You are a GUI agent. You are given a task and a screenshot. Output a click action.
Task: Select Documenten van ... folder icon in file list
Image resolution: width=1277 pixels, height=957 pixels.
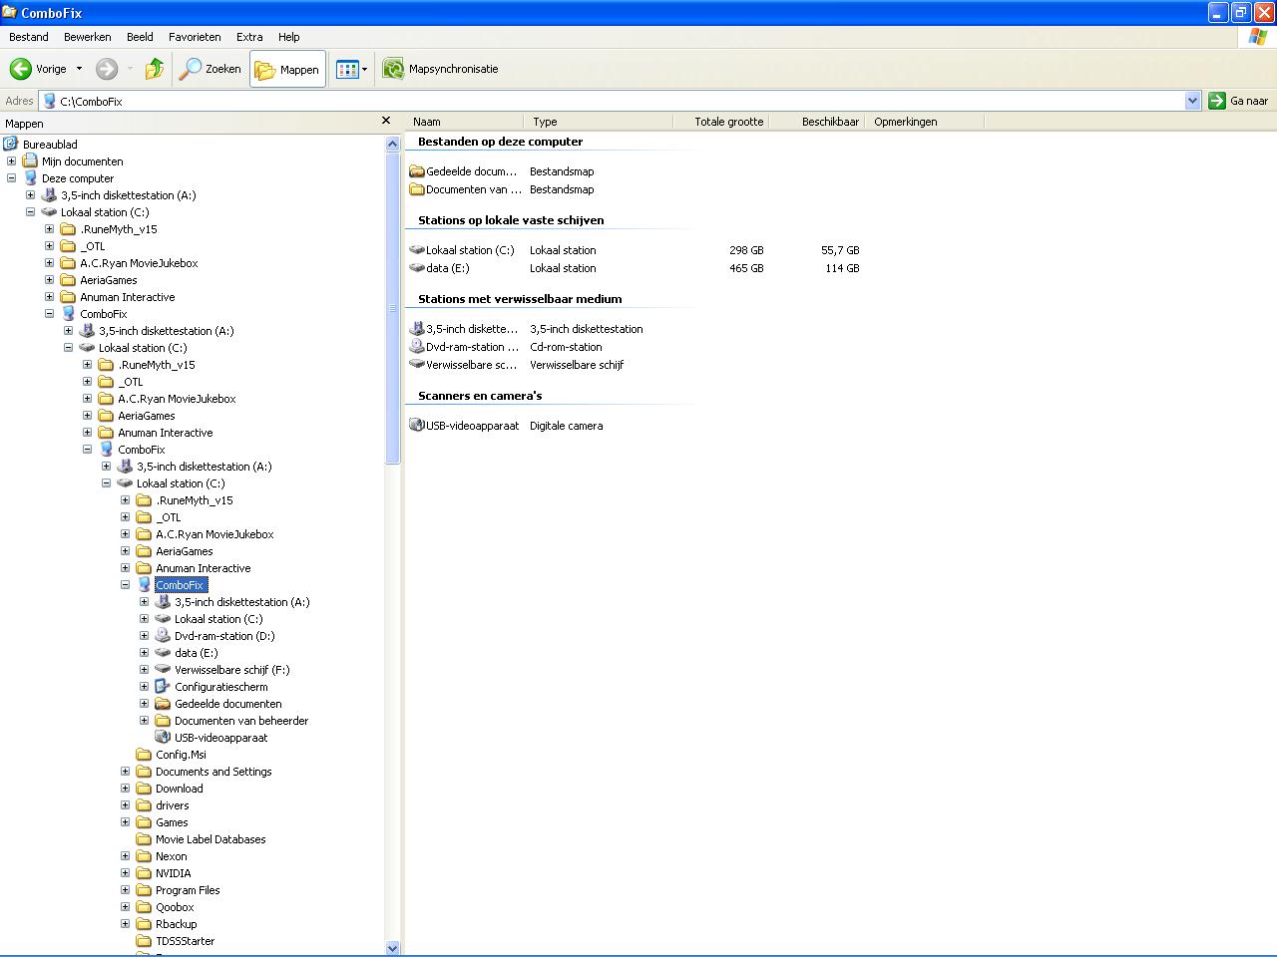pyautogui.click(x=417, y=189)
